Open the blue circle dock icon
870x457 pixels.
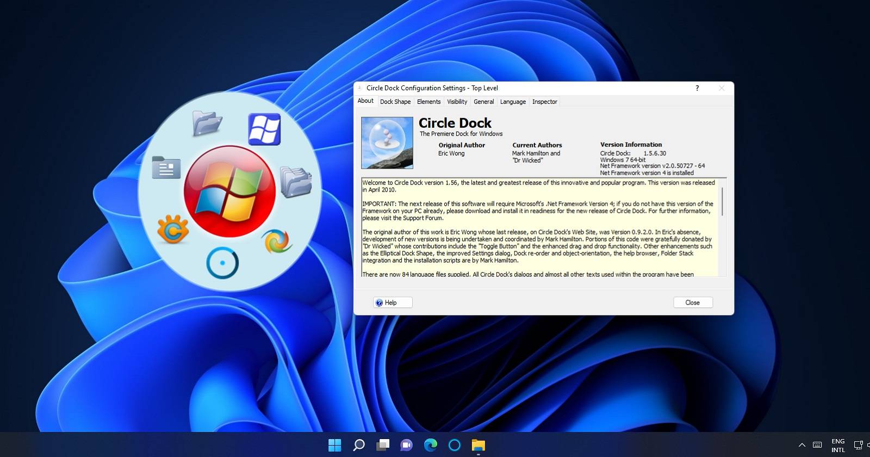click(222, 263)
